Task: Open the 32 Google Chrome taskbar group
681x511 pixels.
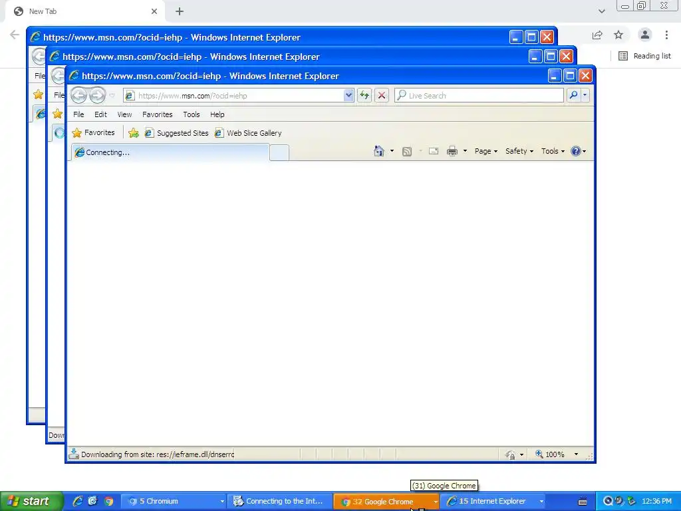Action: [x=386, y=502]
